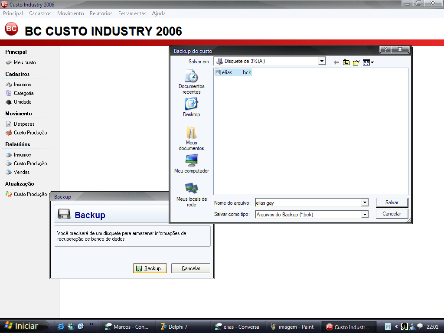Click the Nome do arquivo text field

pos(308,202)
